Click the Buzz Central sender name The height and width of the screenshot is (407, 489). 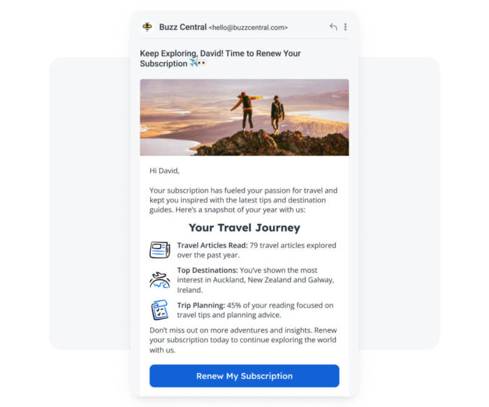click(x=183, y=27)
